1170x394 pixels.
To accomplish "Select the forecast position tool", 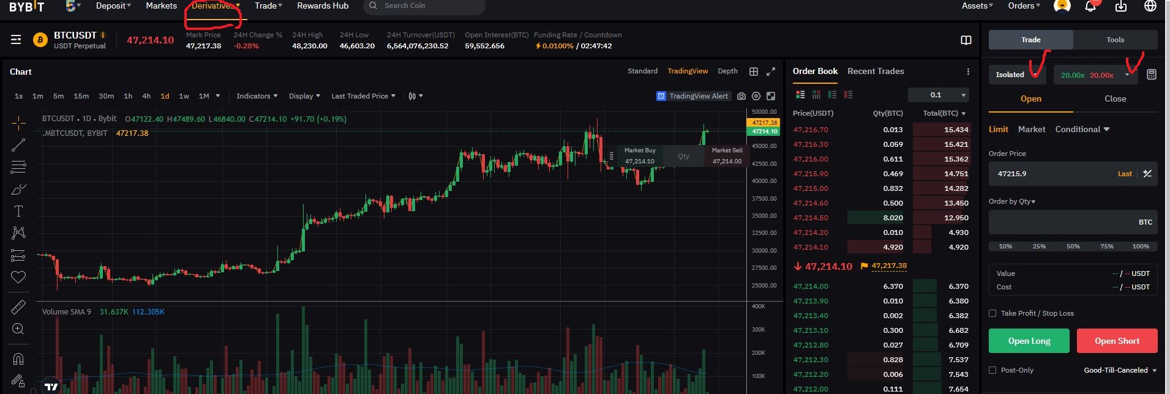I will [x=18, y=255].
